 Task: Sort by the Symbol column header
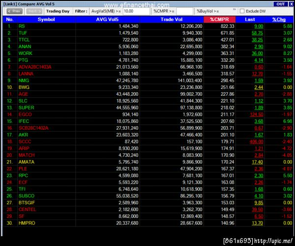click(46, 20)
